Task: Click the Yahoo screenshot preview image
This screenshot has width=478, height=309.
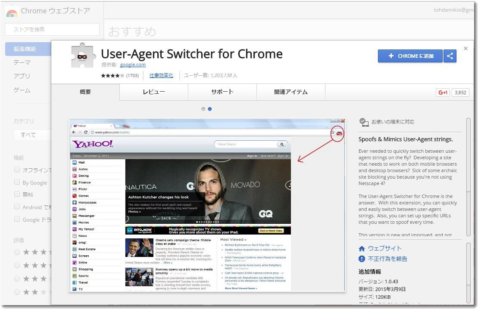Action: click(207, 205)
